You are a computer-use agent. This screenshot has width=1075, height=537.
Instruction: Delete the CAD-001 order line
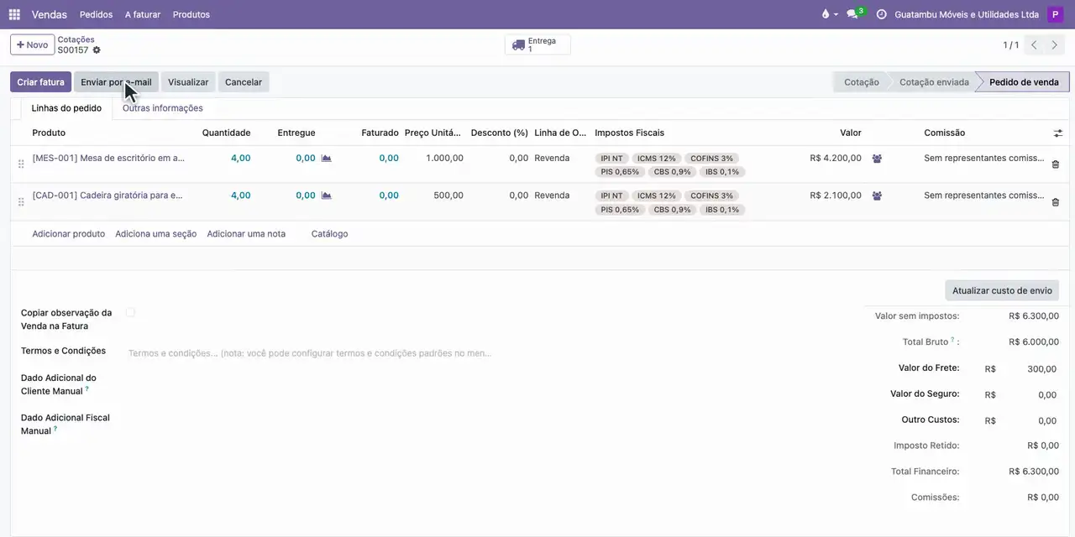click(x=1056, y=202)
